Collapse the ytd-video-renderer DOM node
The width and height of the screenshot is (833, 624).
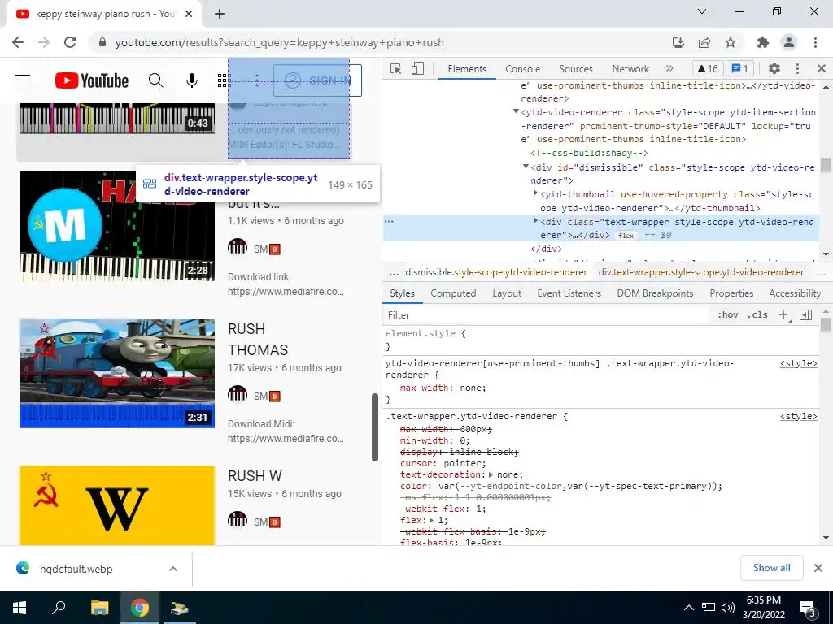pos(516,111)
